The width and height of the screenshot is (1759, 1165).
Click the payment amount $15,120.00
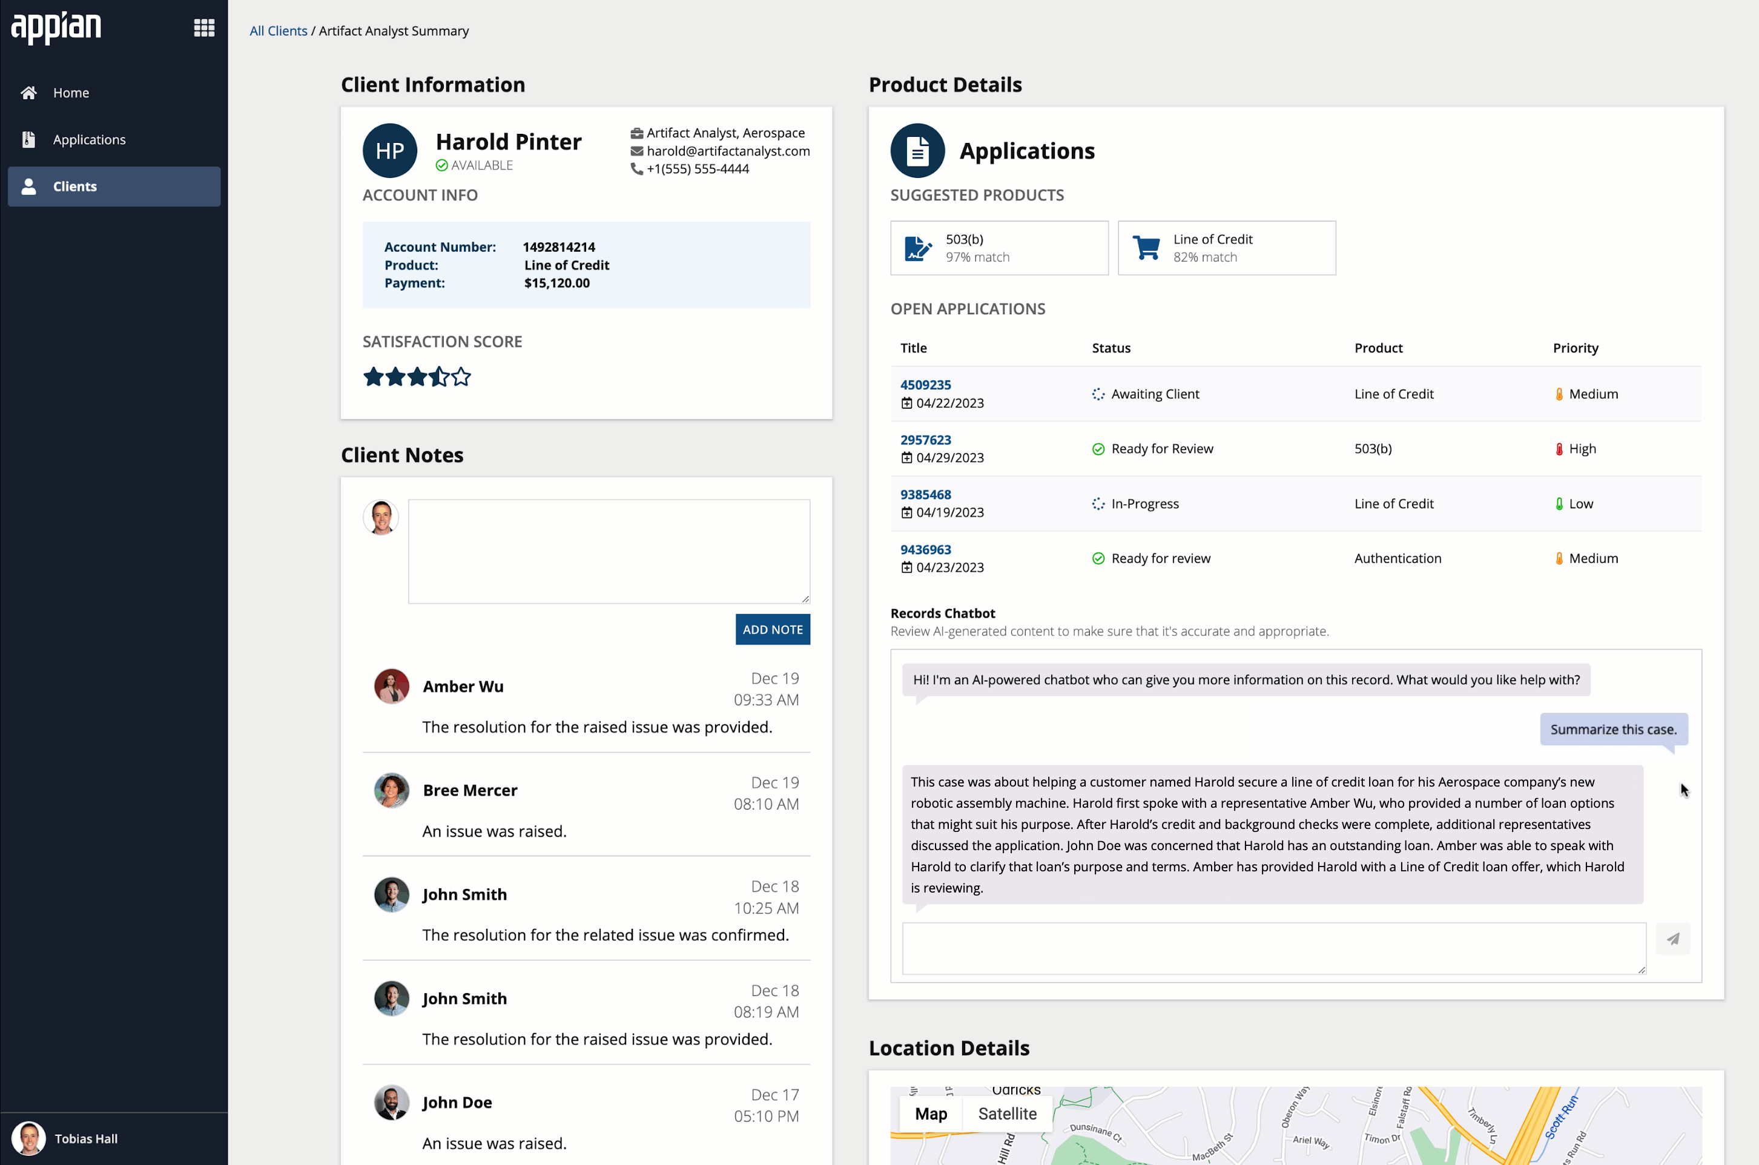(556, 283)
